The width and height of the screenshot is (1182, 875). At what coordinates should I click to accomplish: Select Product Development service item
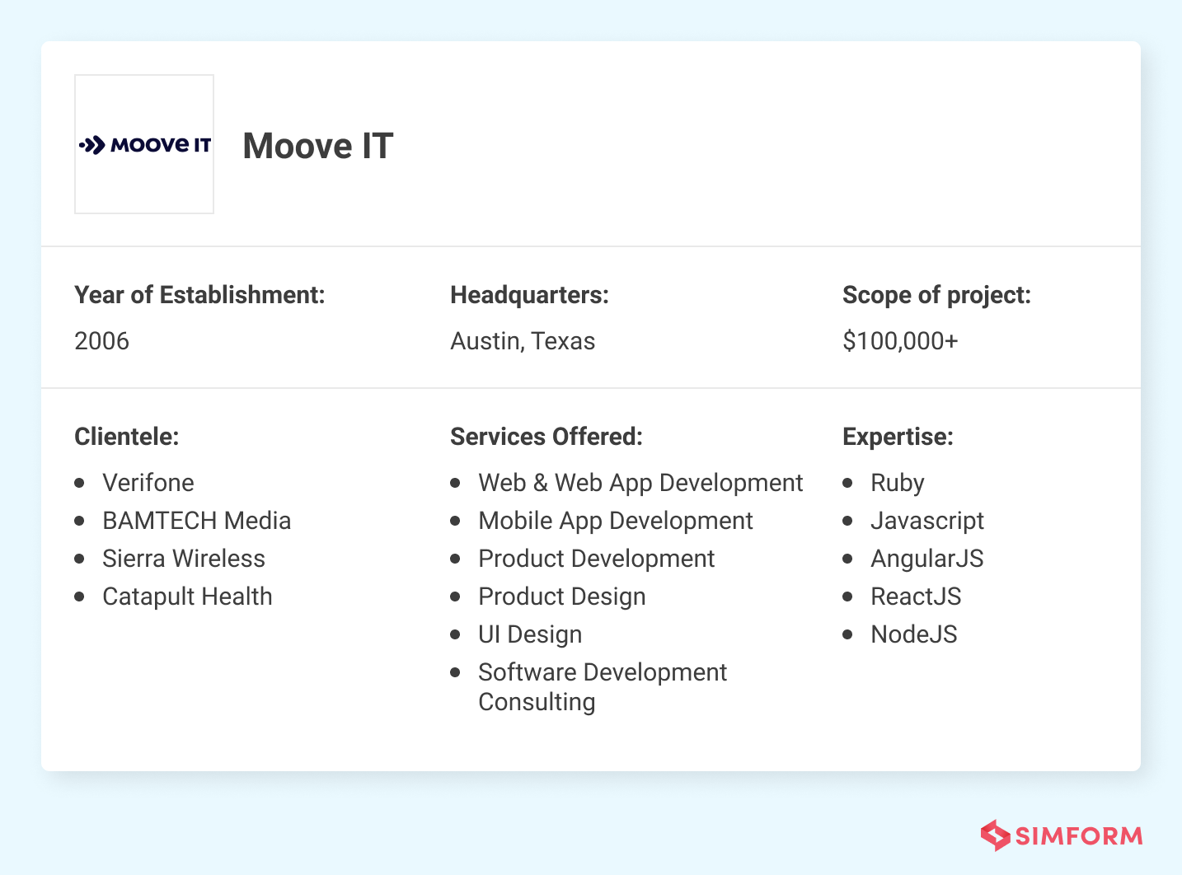pyautogui.click(x=597, y=559)
